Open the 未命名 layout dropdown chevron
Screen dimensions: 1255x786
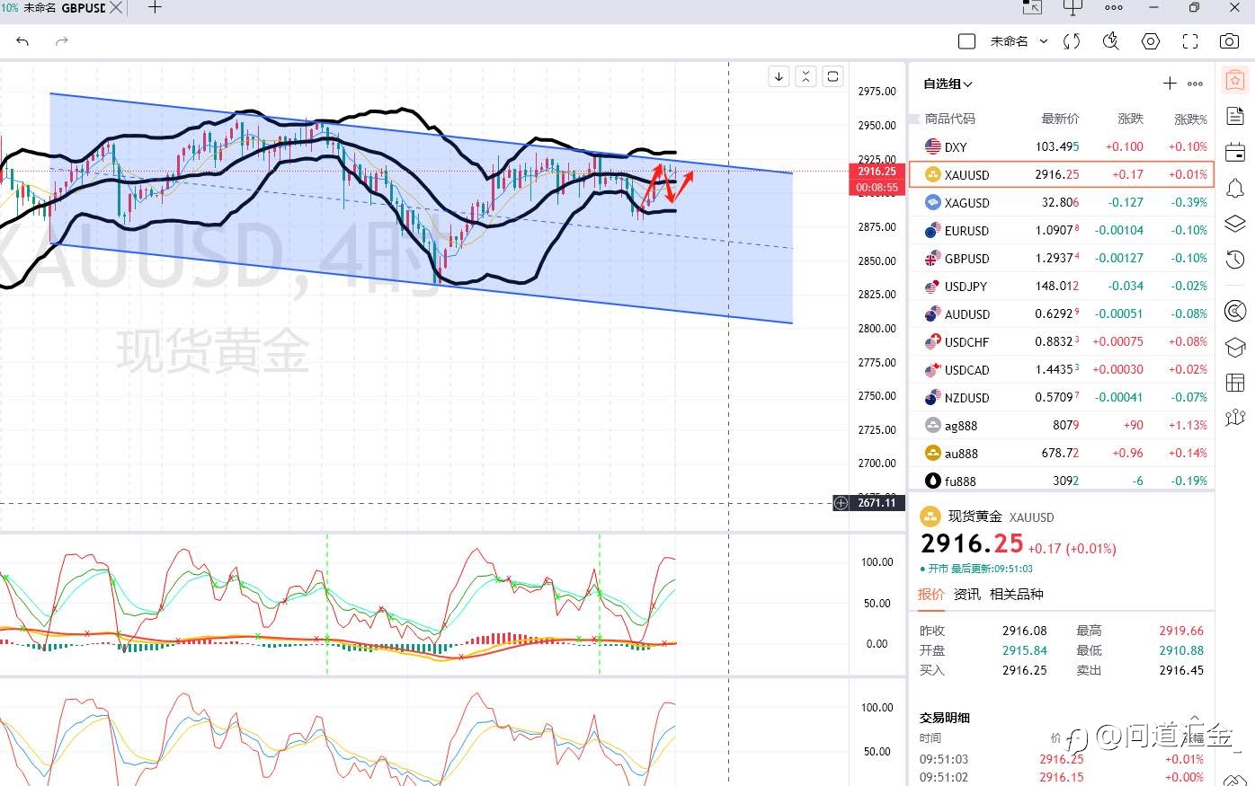(x=1044, y=41)
